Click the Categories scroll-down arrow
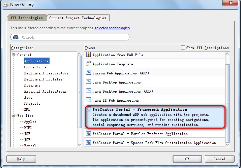Screen dimensions: 241x168 coord(79,144)
